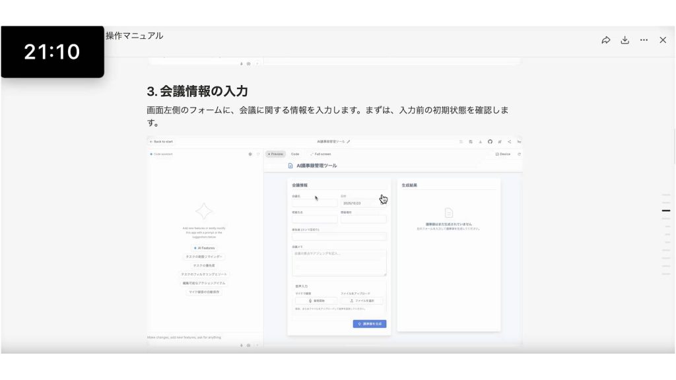Toggle the Device preview option
This screenshot has height=380, width=676.
(x=503, y=154)
